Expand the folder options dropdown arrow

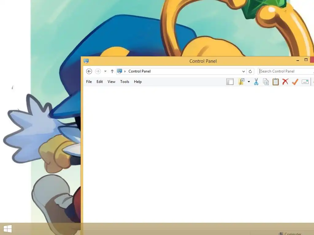[x=249, y=81]
